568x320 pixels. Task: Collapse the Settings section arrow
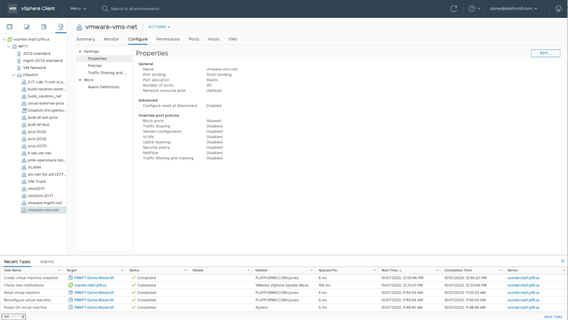[x=80, y=52]
